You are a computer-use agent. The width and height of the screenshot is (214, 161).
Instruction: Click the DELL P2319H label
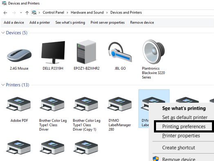[x=53, y=68]
